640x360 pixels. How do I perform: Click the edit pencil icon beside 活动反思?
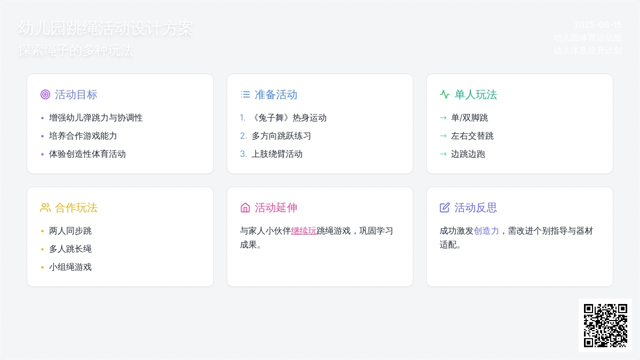(445, 207)
